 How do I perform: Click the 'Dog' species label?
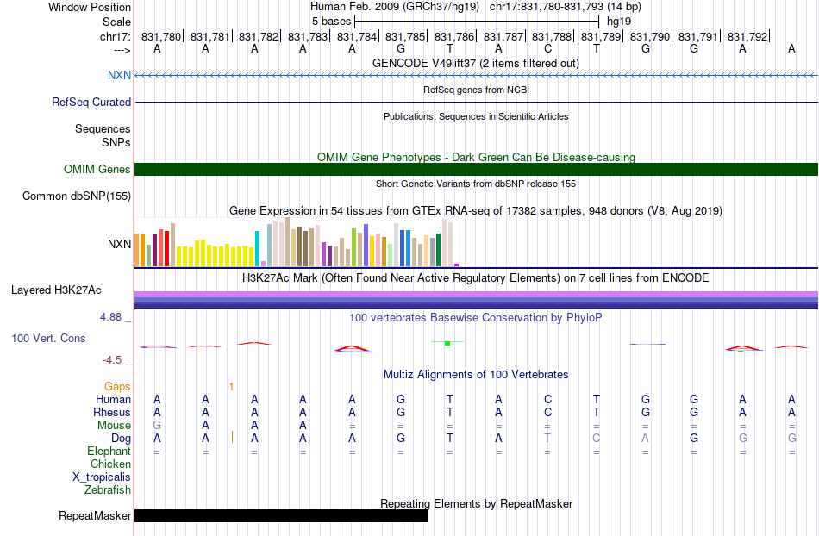122,439
